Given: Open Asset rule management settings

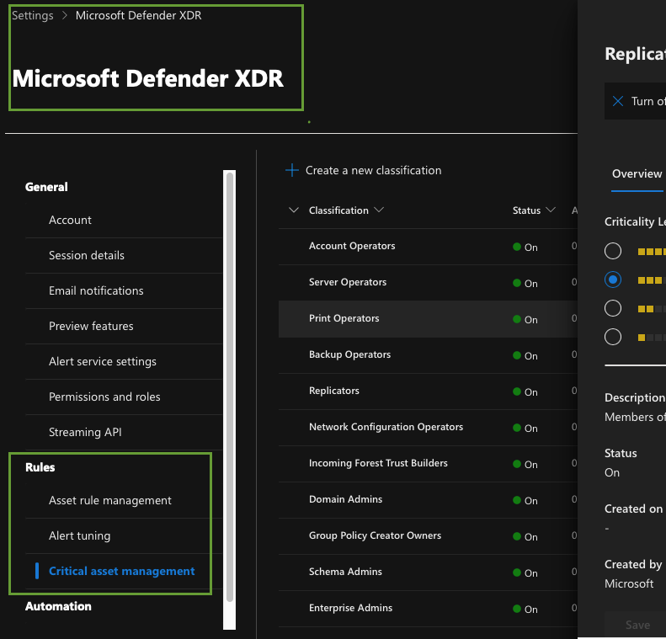Looking at the screenshot, I should [x=110, y=500].
